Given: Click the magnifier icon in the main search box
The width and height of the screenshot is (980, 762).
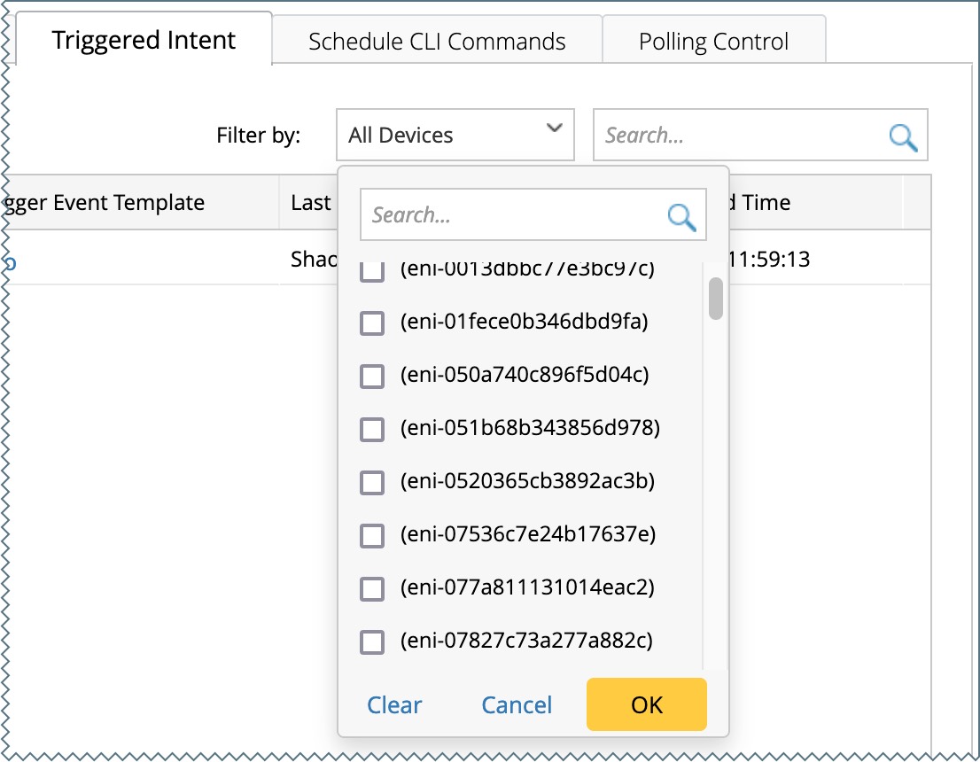Looking at the screenshot, I should coord(902,136).
